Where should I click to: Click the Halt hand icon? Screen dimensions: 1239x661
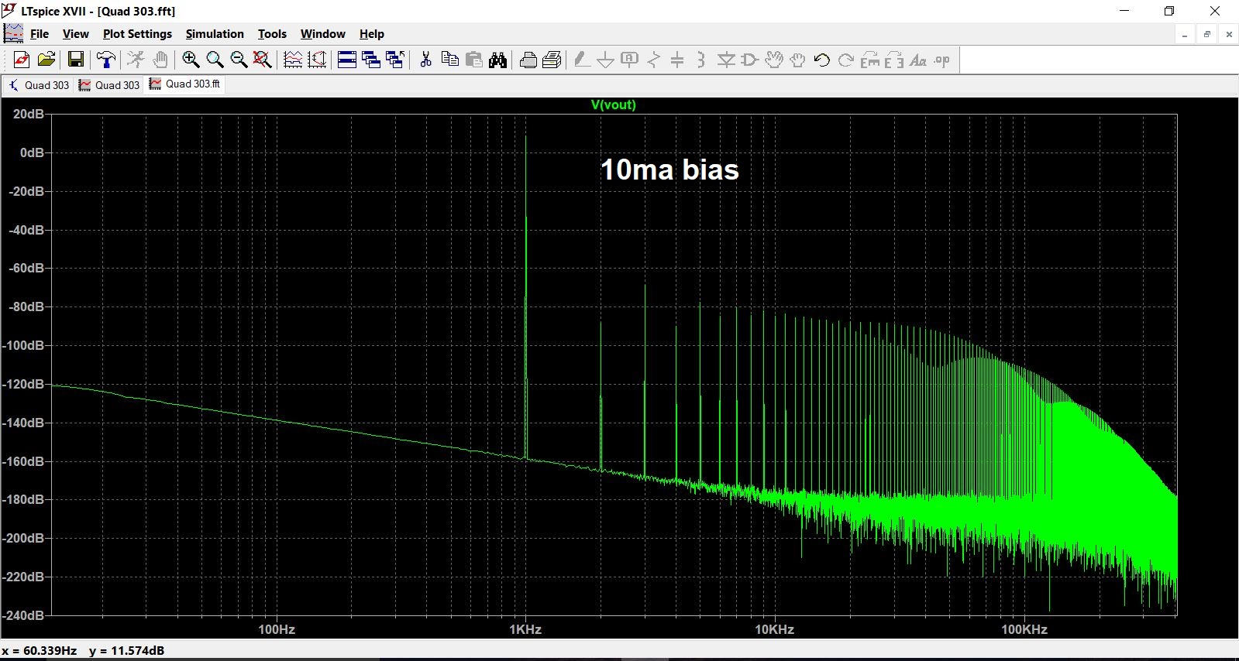(x=160, y=60)
